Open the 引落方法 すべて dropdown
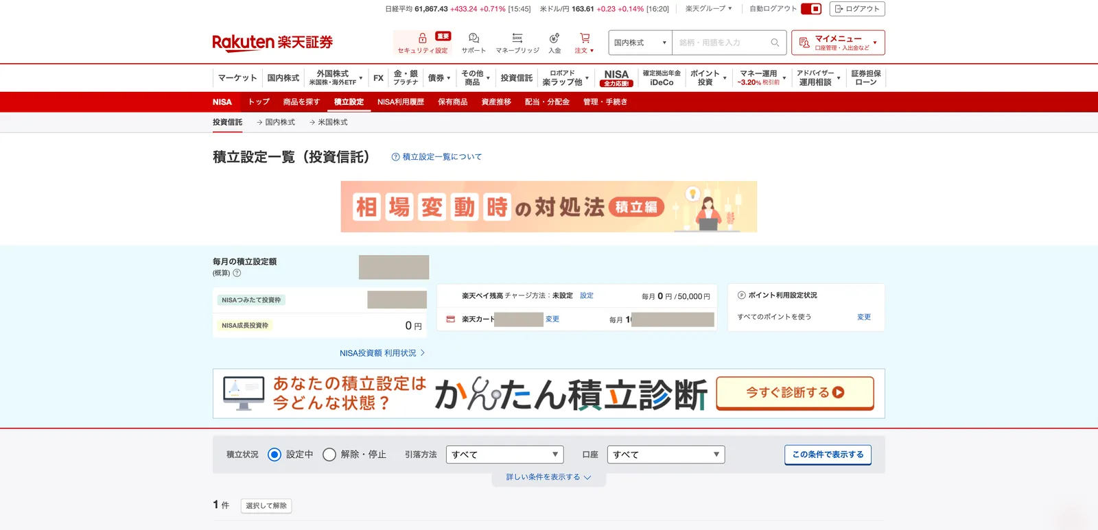The height and width of the screenshot is (530, 1098). point(504,455)
